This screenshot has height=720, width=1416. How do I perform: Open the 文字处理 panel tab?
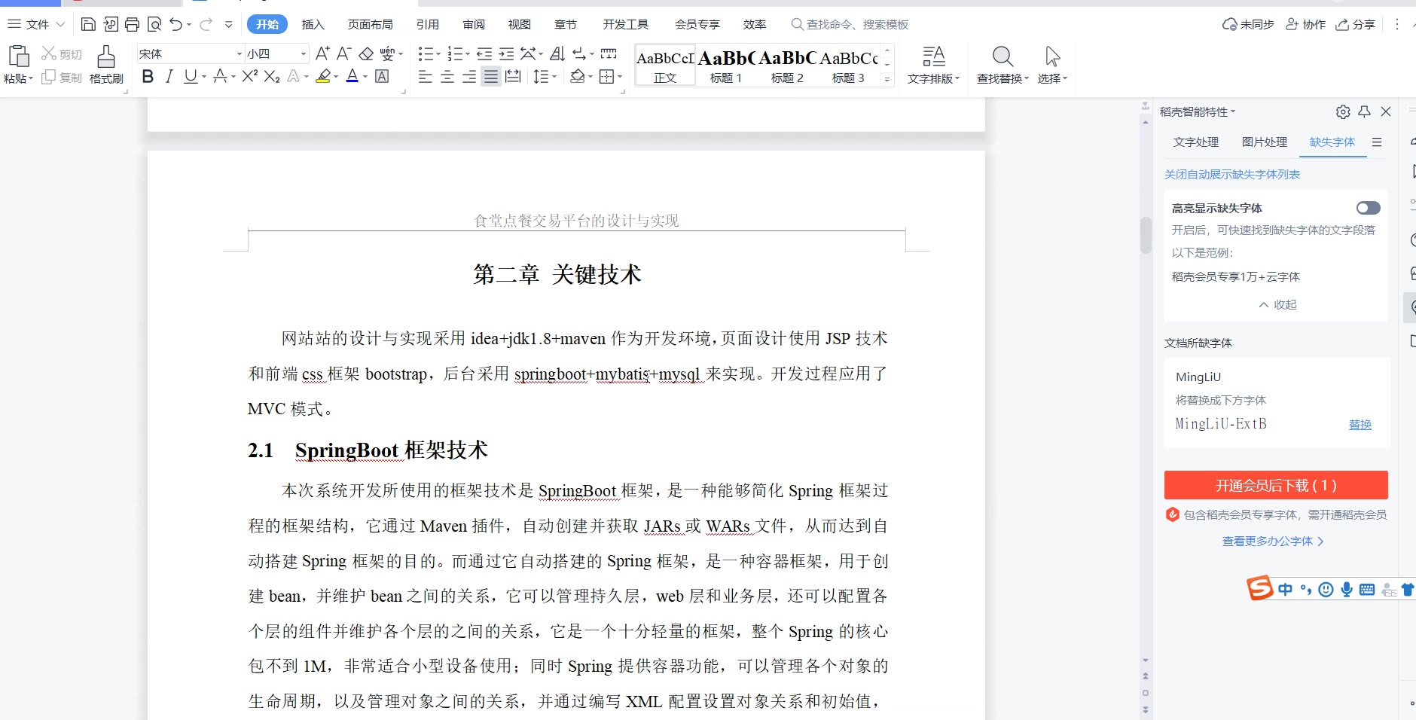[1196, 142]
